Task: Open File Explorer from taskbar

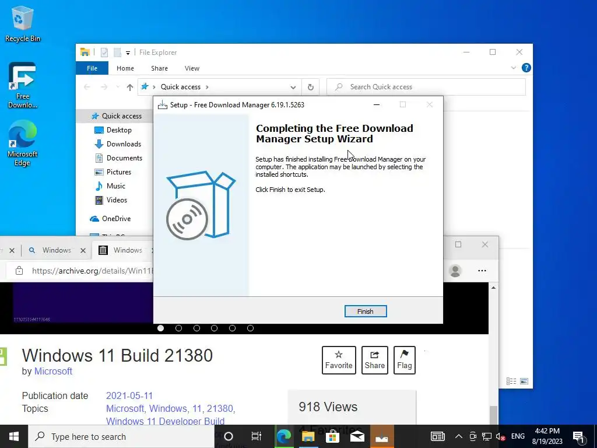Action: 308,436
